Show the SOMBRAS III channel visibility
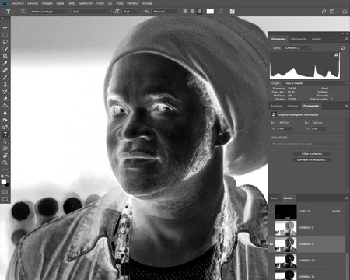The width and height of the screenshot is (350, 280). (x=271, y=261)
